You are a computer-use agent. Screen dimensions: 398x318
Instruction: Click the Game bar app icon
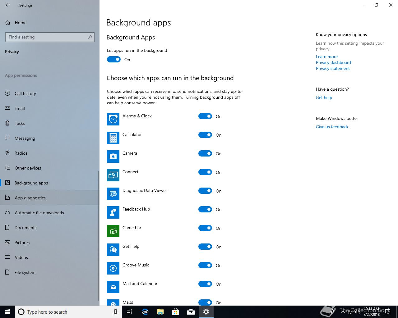point(113,231)
